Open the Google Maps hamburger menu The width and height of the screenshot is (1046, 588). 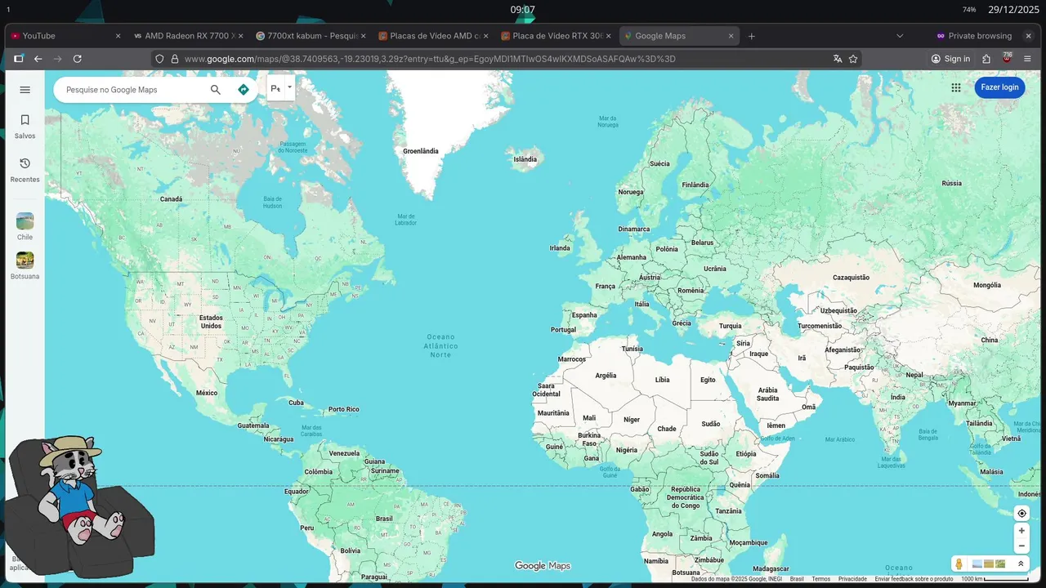(x=25, y=90)
